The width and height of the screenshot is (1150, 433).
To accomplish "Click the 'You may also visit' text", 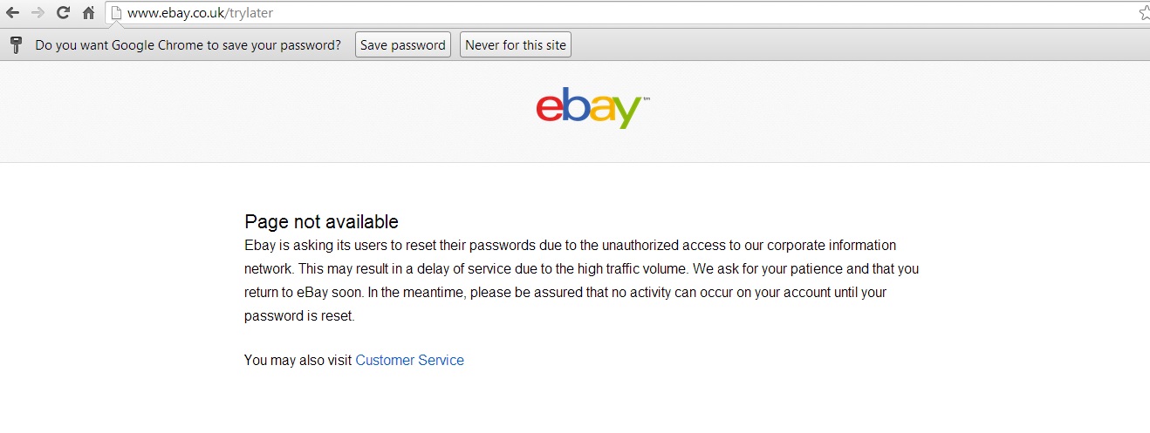I will coord(298,360).
